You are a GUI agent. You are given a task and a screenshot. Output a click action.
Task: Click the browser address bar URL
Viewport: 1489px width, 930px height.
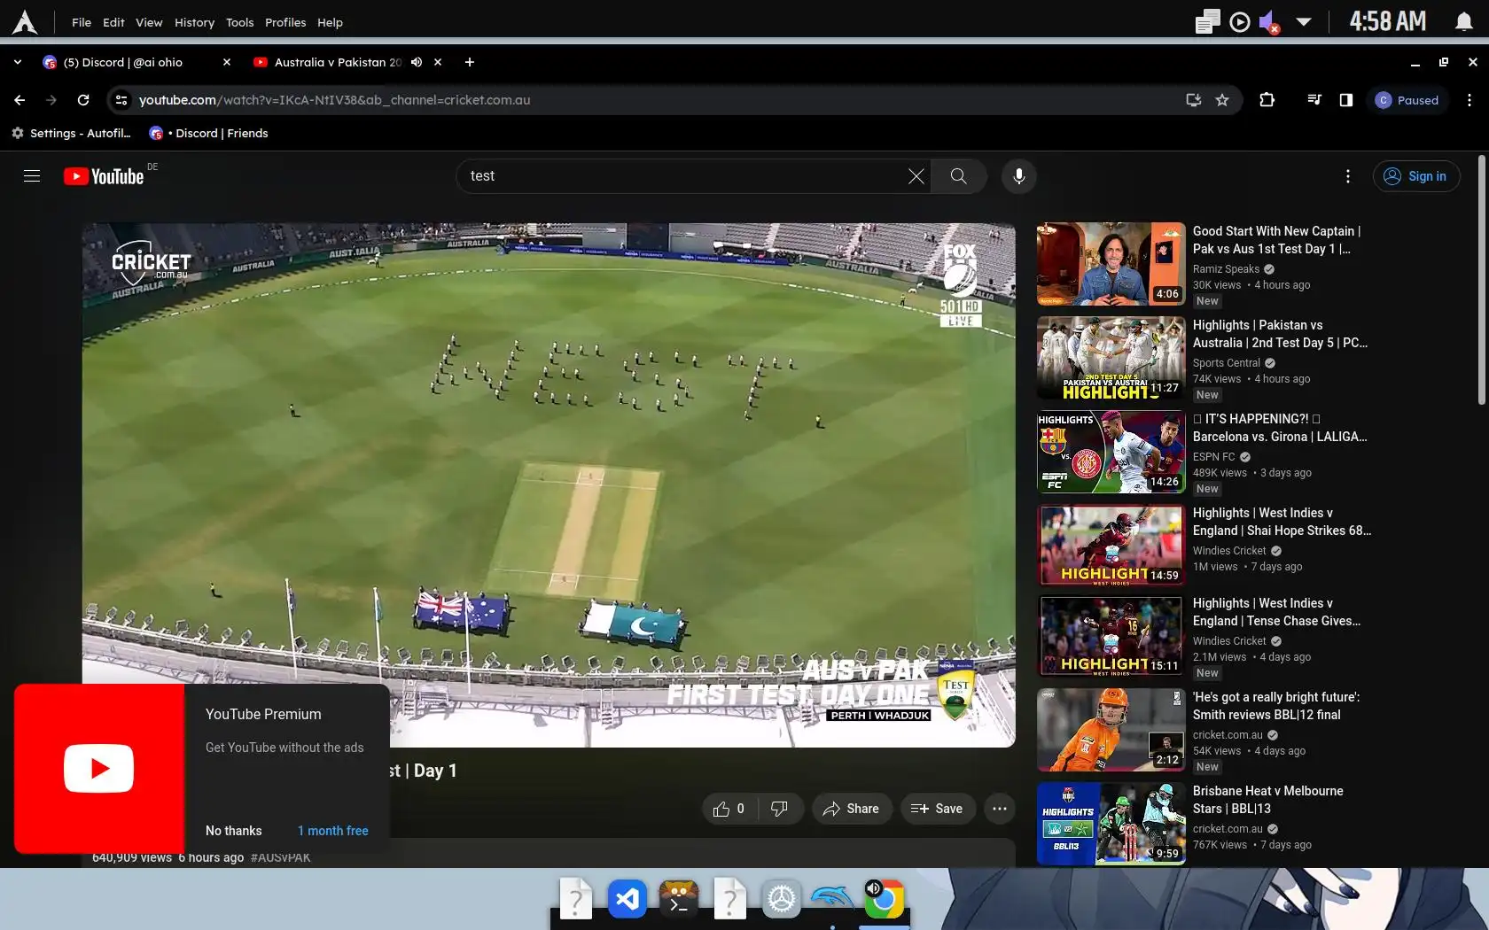[334, 100]
